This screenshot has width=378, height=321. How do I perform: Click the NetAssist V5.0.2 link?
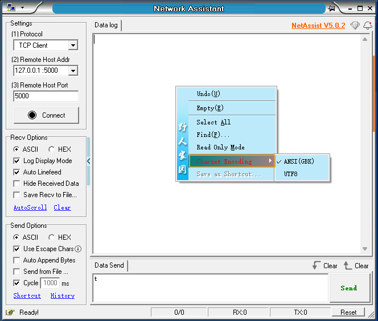(318, 26)
